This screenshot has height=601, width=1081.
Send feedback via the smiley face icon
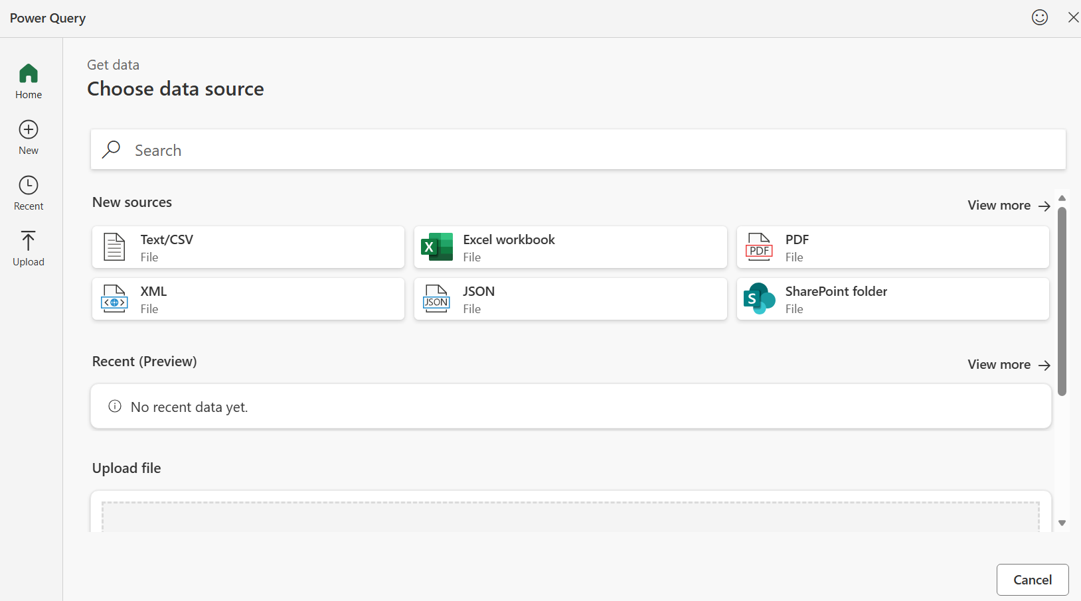(x=1040, y=17)
